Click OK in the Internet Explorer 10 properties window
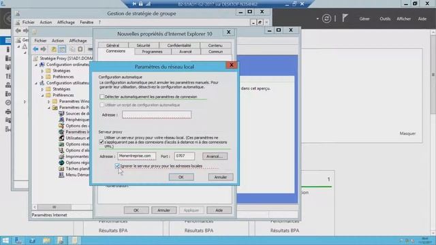 coord(136,210)
